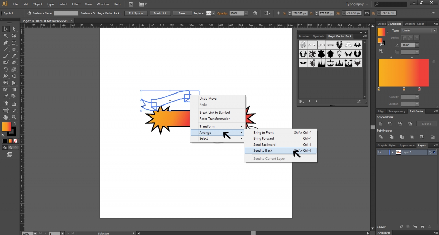The image size is (439, 235).
Task: Click the Instance Name input field
Action: click(x=66, y=13)
